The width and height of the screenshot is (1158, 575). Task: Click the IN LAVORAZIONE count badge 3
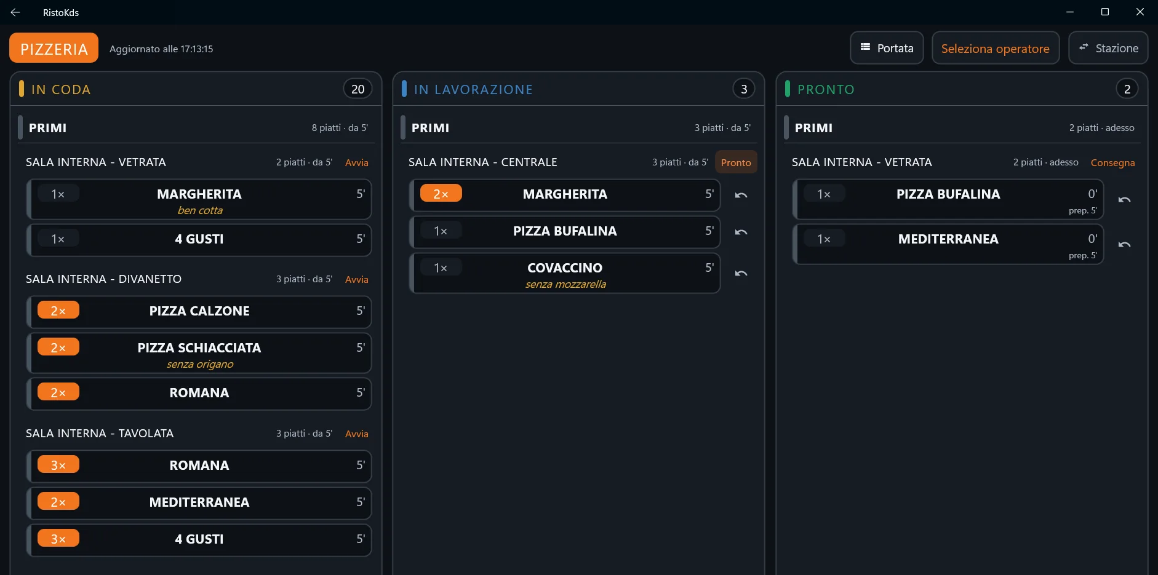(744, 89)
